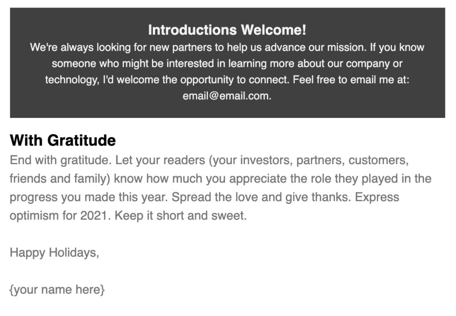Click the "Happy Holidays," sign-off line
Image resolution: width=456 pixels, height=316 pixels.
coord(54,253)
